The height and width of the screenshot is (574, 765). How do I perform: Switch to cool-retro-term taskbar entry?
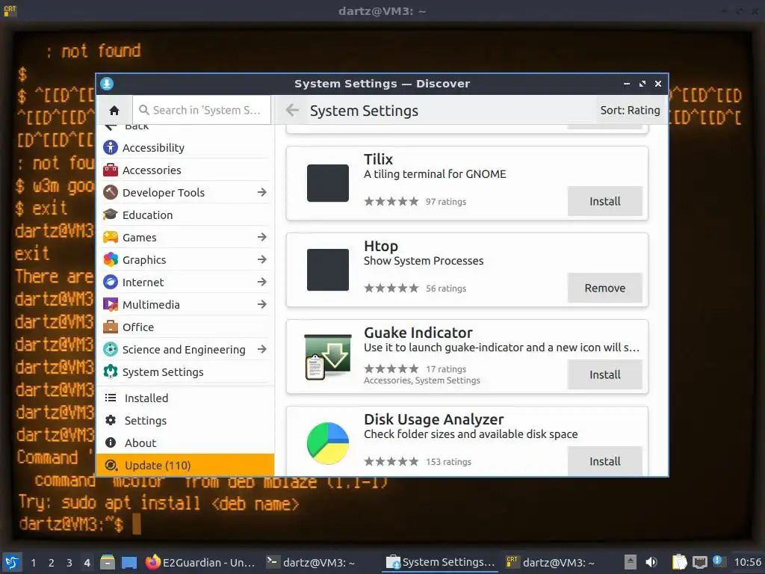click(551, 563)
